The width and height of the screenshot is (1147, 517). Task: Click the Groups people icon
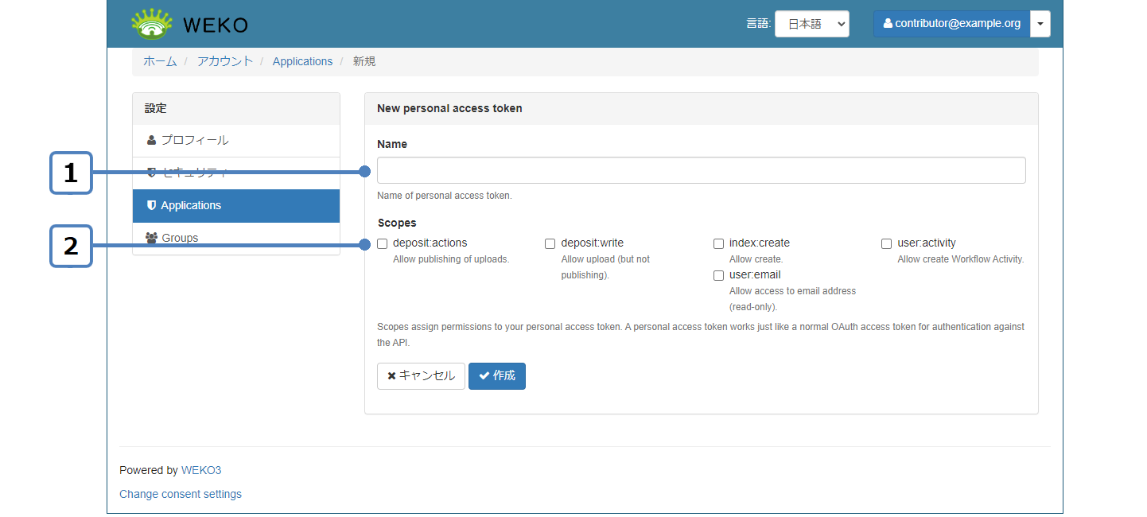152,238
